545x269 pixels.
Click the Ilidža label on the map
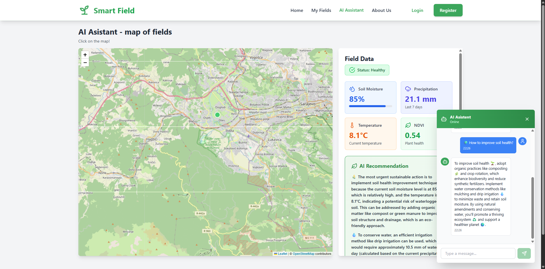(229, 131)
